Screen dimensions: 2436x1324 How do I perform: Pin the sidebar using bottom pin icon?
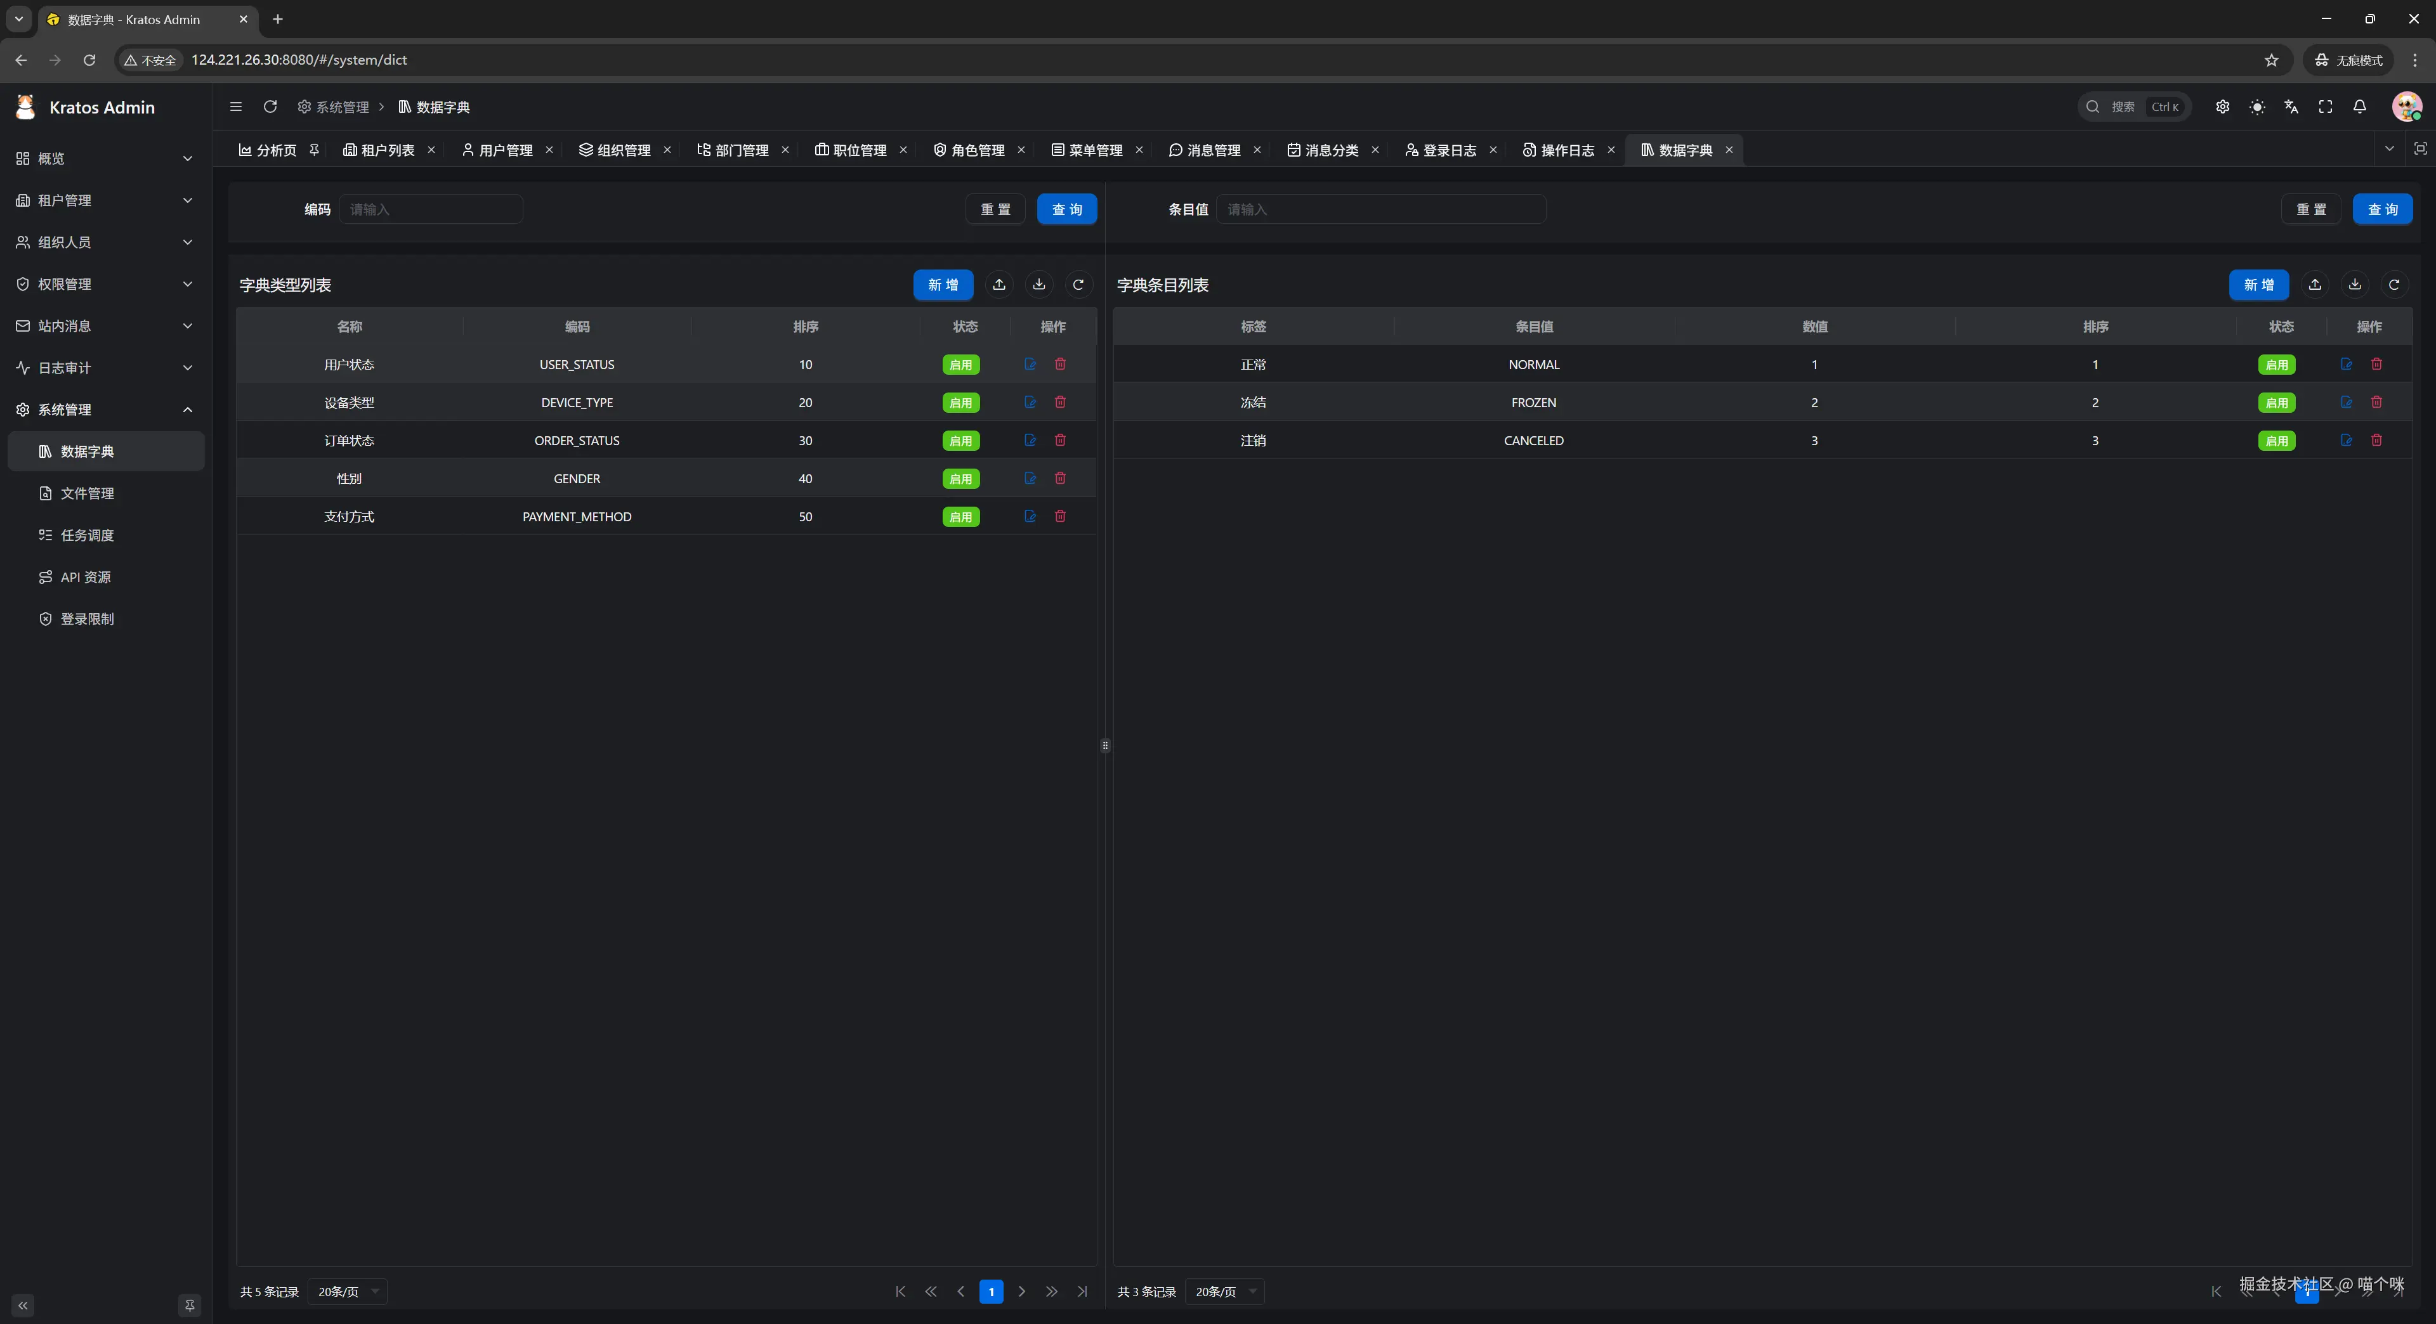189,1305
